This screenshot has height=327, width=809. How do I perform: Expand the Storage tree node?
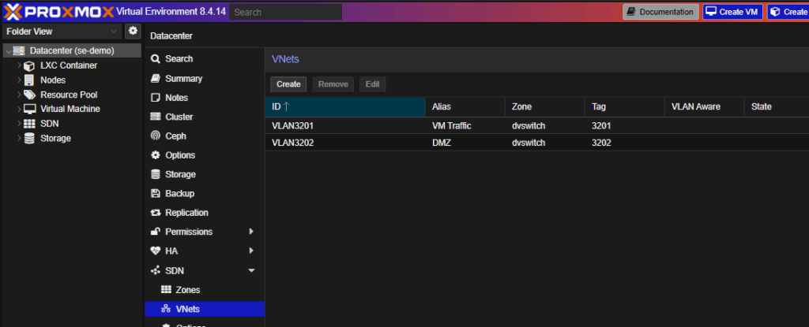(x=20, y=138)
